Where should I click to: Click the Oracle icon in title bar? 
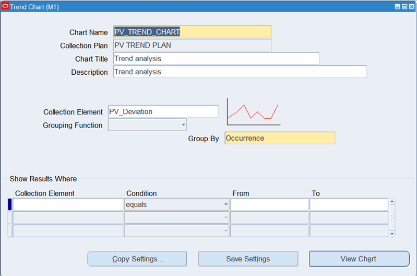[x=5, y=6]
